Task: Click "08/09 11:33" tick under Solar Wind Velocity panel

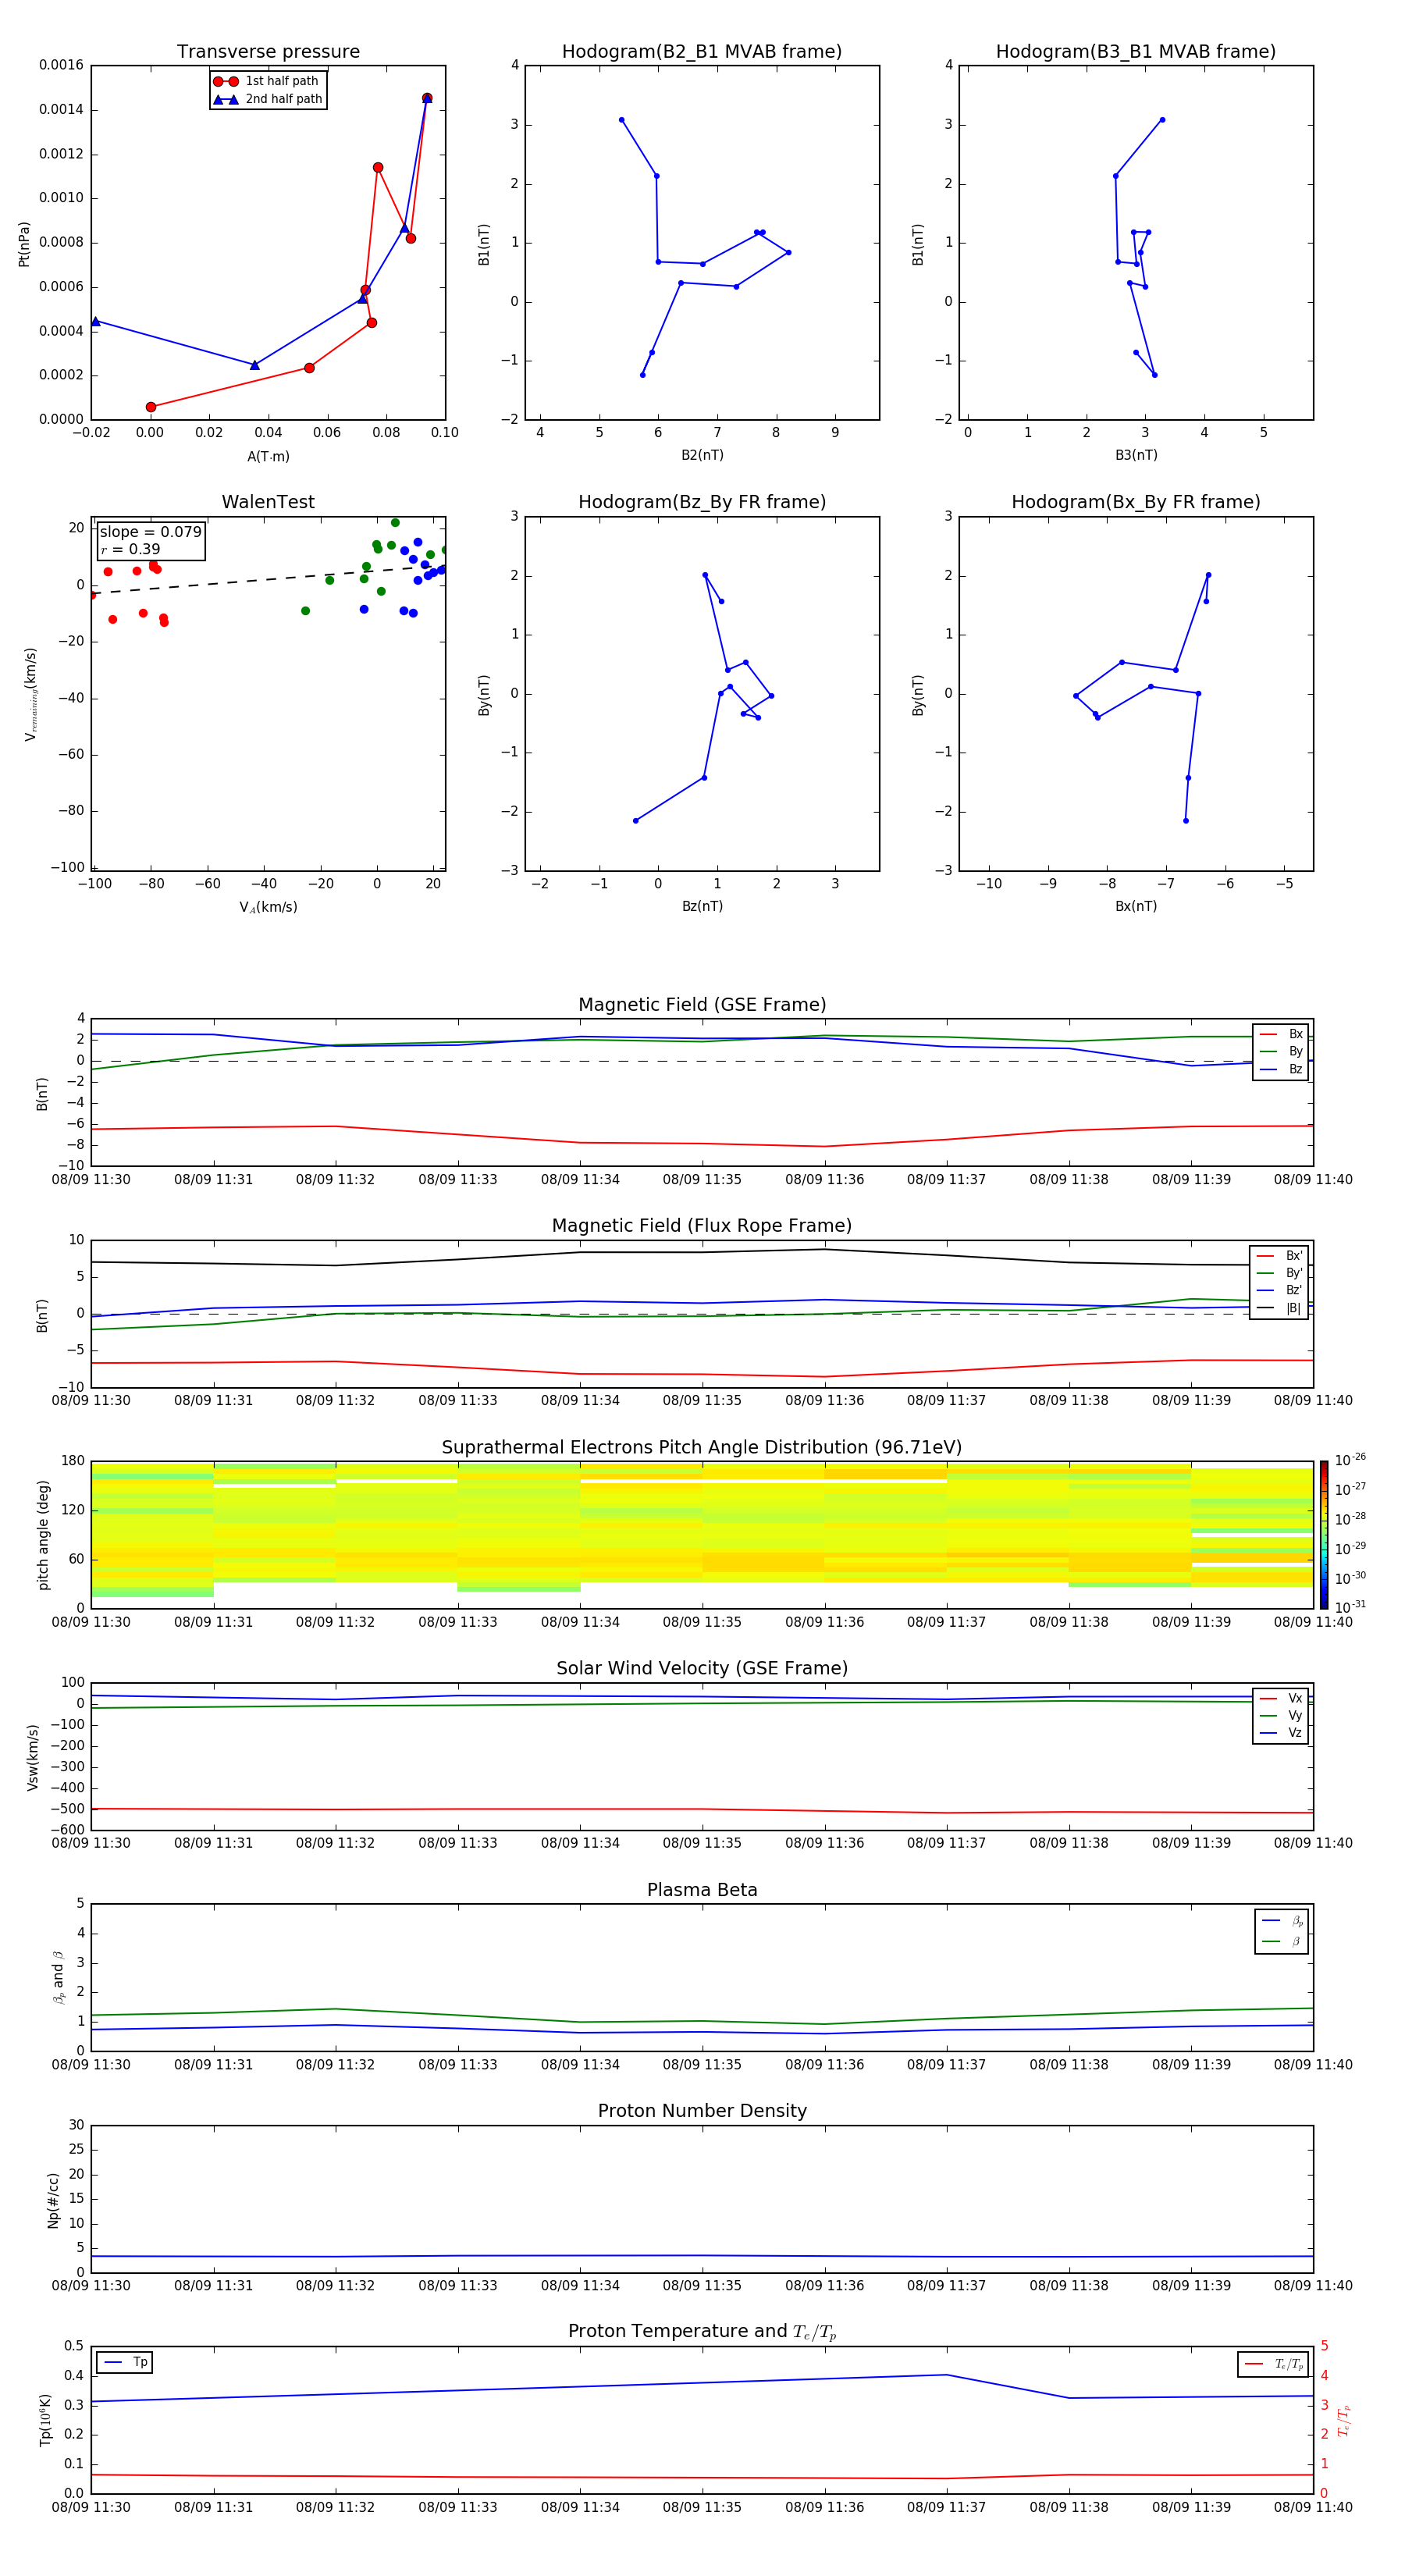Action: click(457, 1843)
